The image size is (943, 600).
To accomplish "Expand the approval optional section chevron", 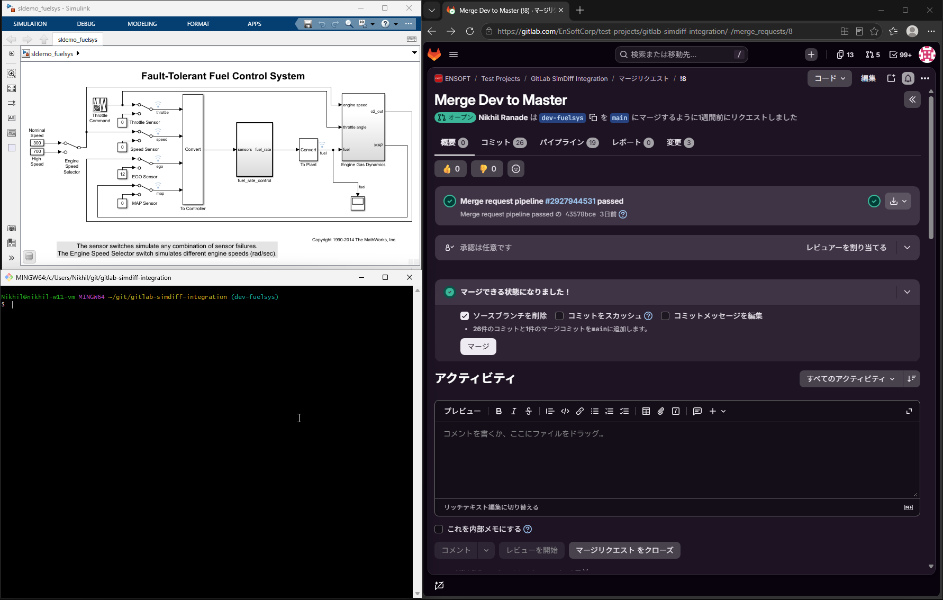I will coord(908,248).
